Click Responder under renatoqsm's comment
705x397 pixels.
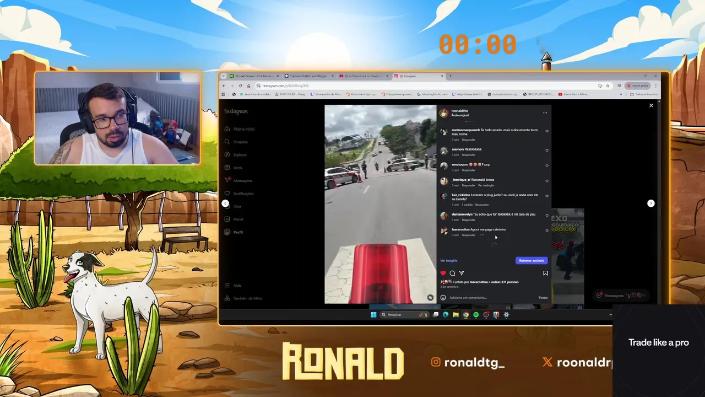pos(469,170)
